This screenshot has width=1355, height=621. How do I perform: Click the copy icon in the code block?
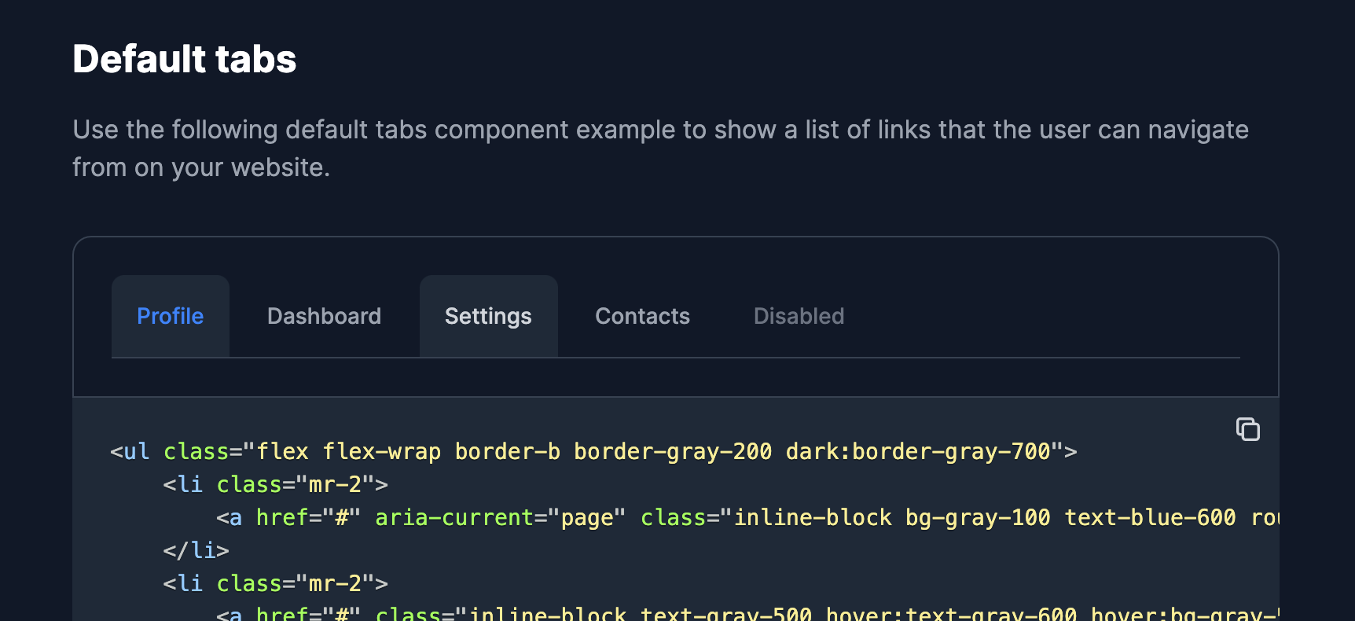coord(1249,430)
